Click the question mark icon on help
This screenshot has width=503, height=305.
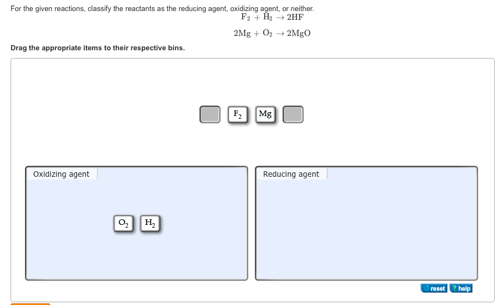pyautogui.click(x=454, y=288)
